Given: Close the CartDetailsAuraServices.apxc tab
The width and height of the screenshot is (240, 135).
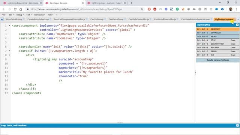Looking at the screenshot, I should [211, 19].
